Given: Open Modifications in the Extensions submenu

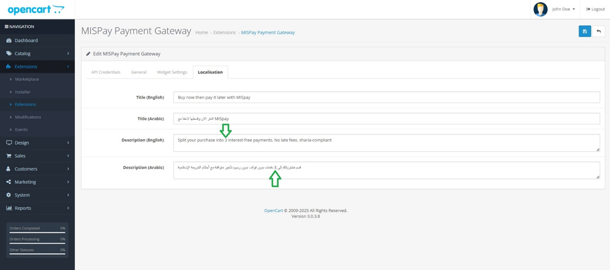Looking at the screenshot, I should (37, 117).
